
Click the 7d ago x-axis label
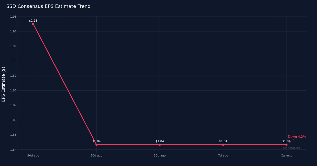click(223, 156)
